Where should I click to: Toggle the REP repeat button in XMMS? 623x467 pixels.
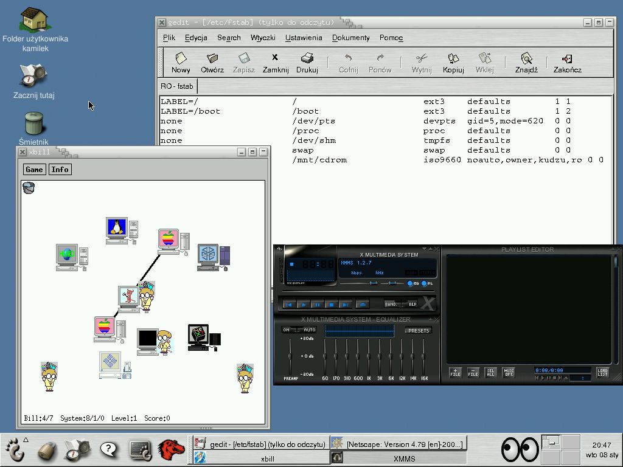coord(412,304)
